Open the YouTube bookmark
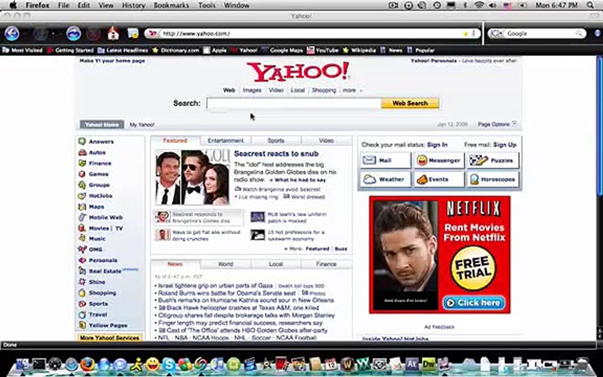The height and width of the screenshot is (377, 603). [322, 50]
